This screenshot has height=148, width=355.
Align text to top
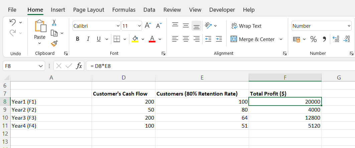[175, 24]
